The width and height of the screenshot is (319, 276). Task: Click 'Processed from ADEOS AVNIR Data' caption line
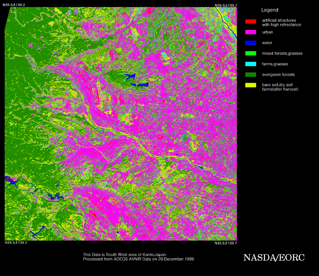pyautogui.click(x=138, y=259)
